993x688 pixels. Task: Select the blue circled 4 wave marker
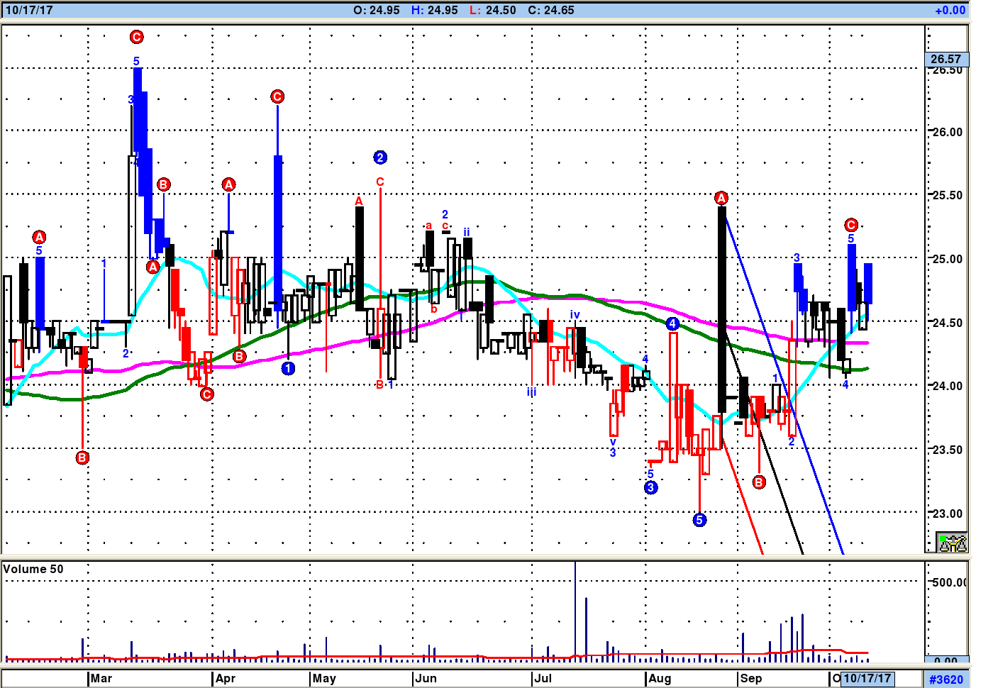tap(672, 324)
